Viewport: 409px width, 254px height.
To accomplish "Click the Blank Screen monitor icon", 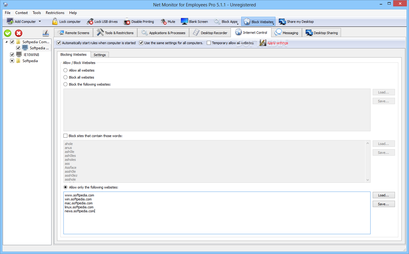I will pyautogui.click(x=184, y=21).
